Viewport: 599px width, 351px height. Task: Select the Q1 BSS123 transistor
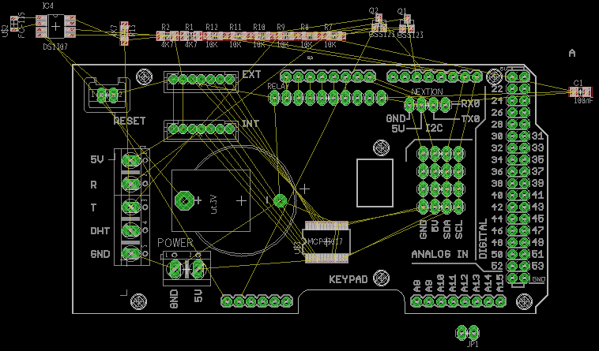pyautogui.click(x=407, y=24)
